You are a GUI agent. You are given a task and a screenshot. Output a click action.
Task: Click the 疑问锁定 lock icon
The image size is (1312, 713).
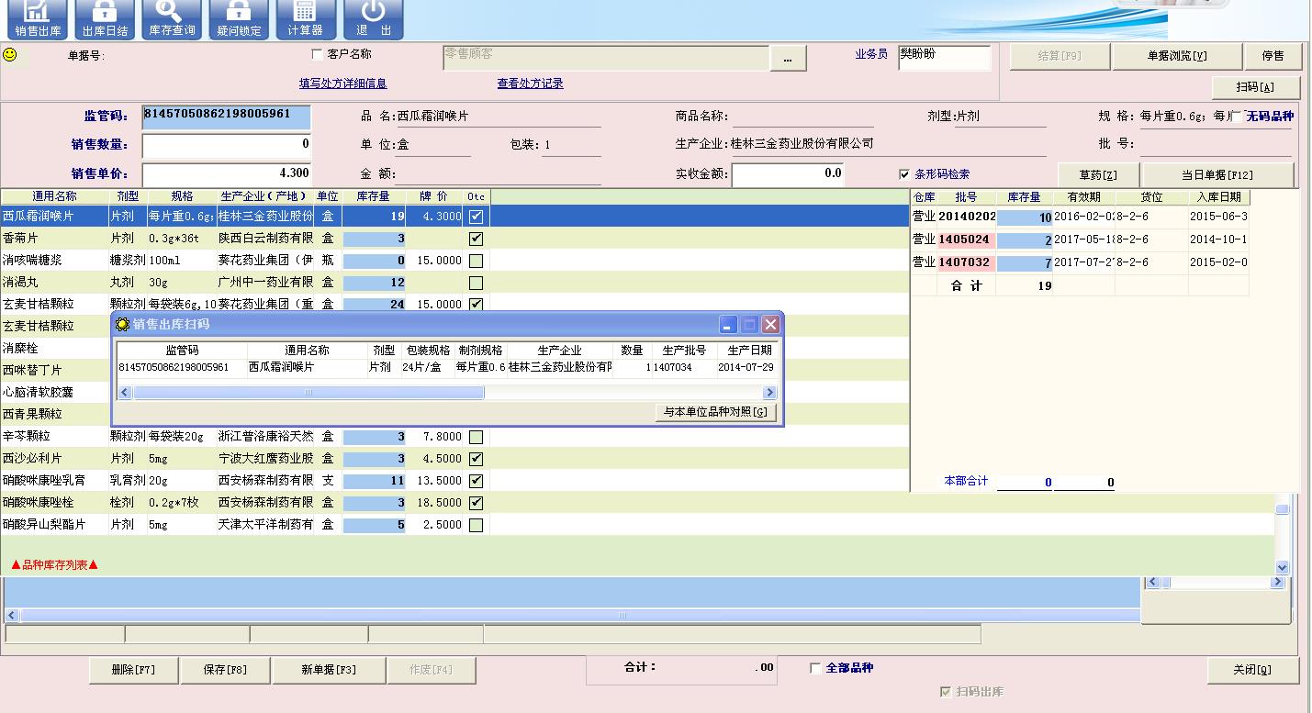[239, 18]
